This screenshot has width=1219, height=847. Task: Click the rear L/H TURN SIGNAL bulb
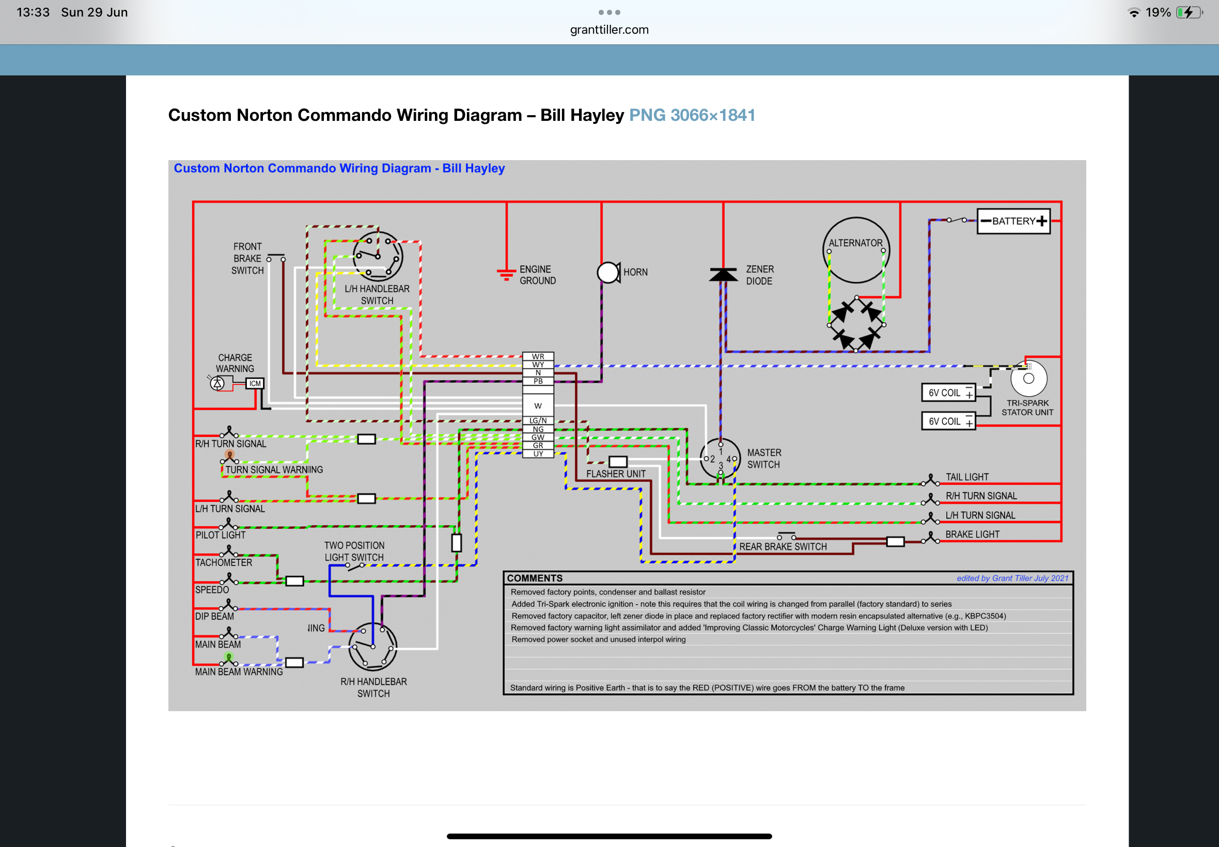930,519
